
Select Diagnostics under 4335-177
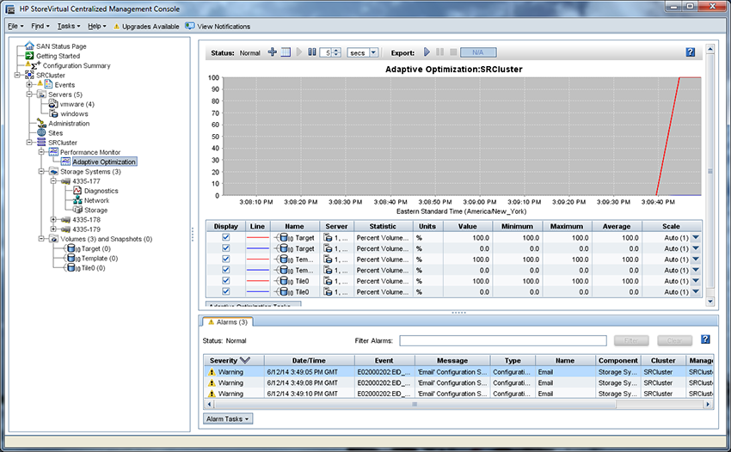[101, 191]
